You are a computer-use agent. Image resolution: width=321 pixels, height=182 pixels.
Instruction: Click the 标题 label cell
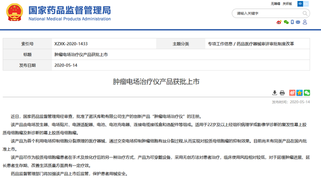pyautogui.click(x=28, y=55)
